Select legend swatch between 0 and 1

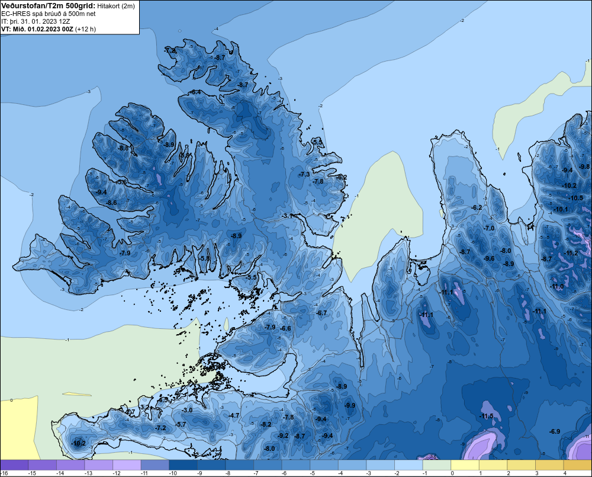[x=465, y=465]
